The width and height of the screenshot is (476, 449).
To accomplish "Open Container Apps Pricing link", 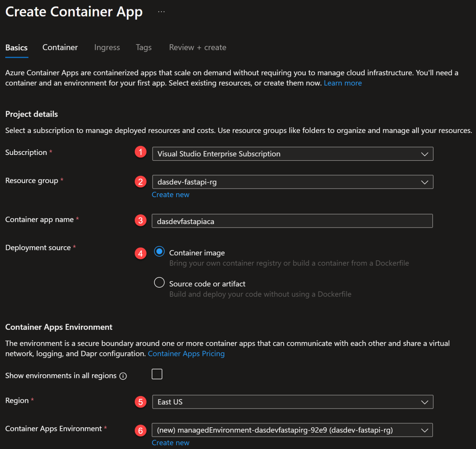I will [x=186, y=354].
